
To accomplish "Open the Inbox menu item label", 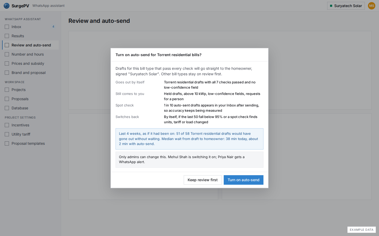I will pyautogui.click(x=16, y=27).
